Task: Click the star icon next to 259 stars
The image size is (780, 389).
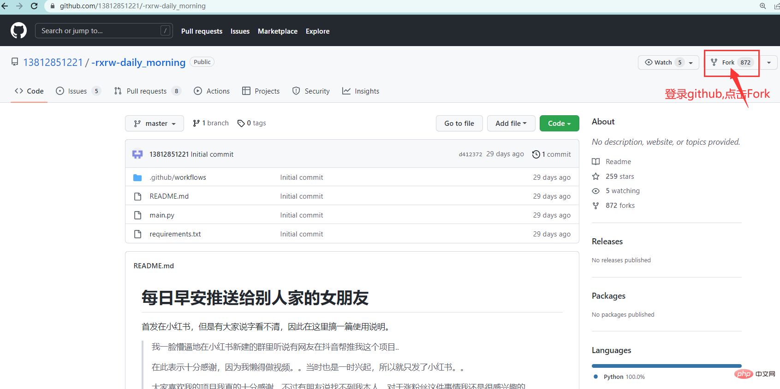Action: click(596, 177)
